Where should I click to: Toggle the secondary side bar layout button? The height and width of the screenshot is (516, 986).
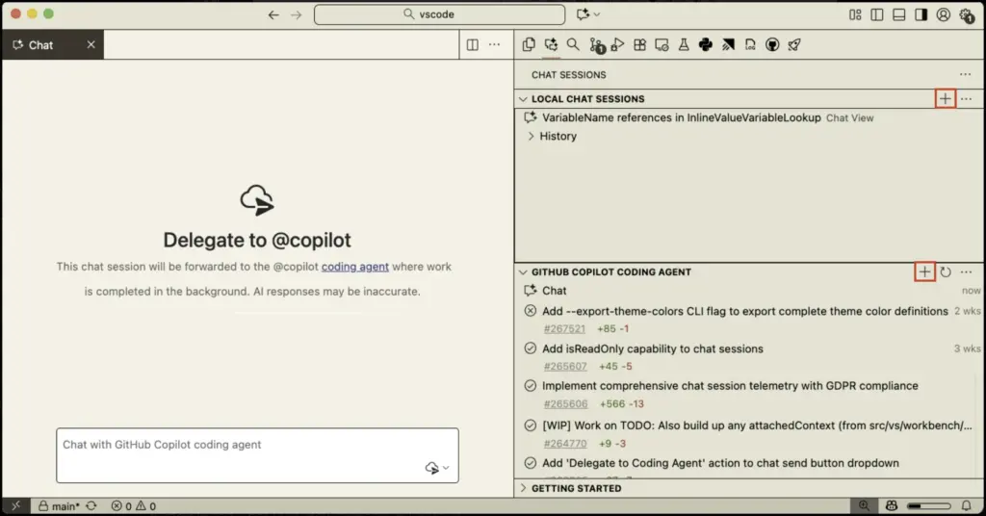pos(921,14)
